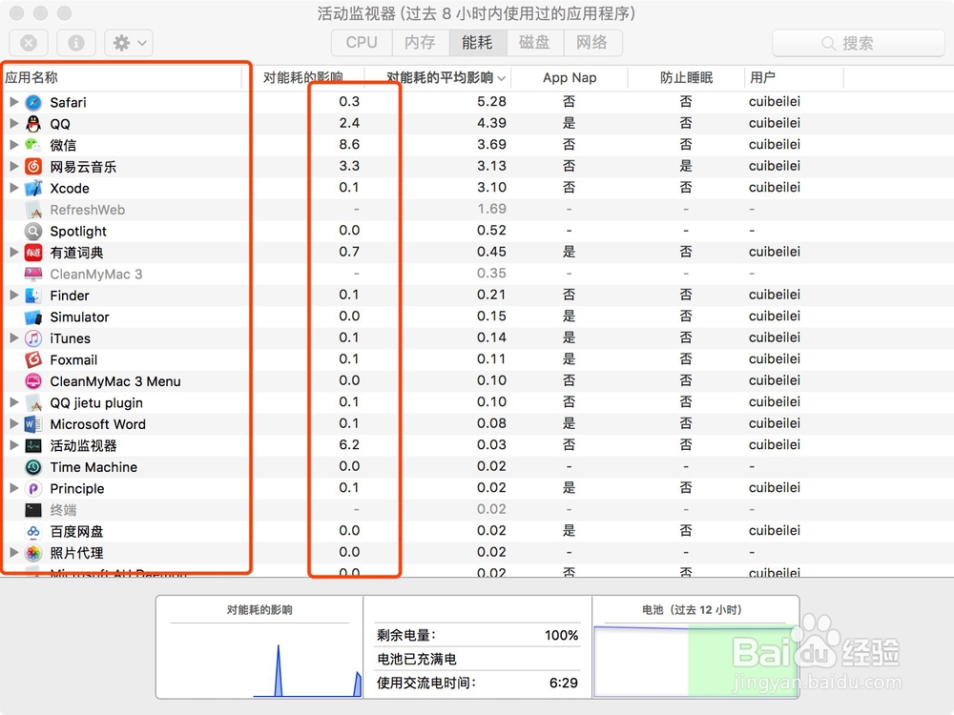Expand the 照片代理 process row
Viewport: 954px width, 715px height.
(14, 552)
